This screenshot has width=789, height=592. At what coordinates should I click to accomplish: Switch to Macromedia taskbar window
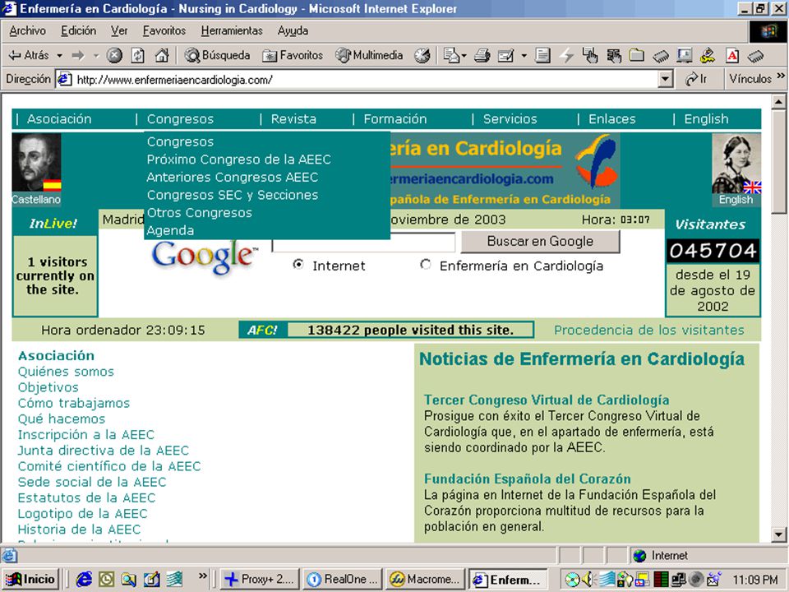[425, 580]
